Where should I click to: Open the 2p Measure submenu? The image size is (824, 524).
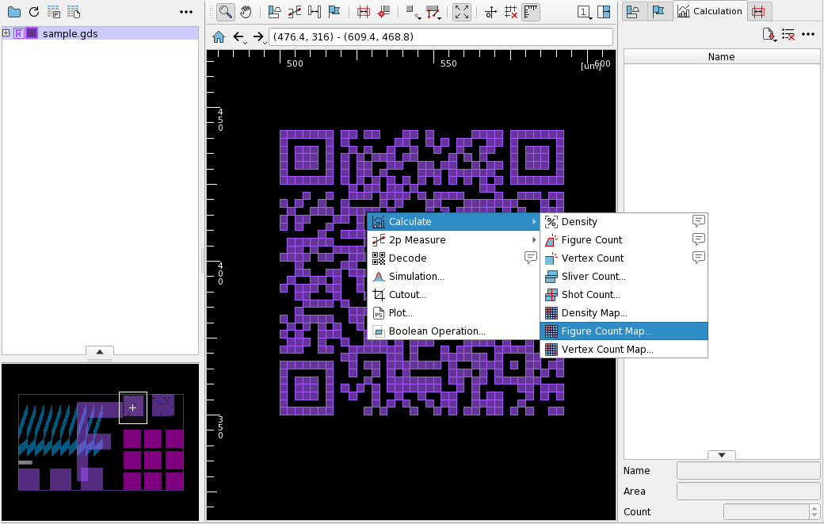453,240
